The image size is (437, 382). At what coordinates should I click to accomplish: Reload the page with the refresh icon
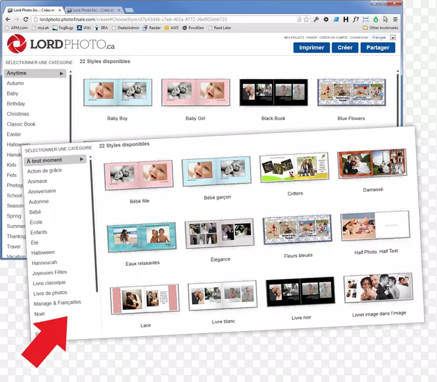click(26, 19)
